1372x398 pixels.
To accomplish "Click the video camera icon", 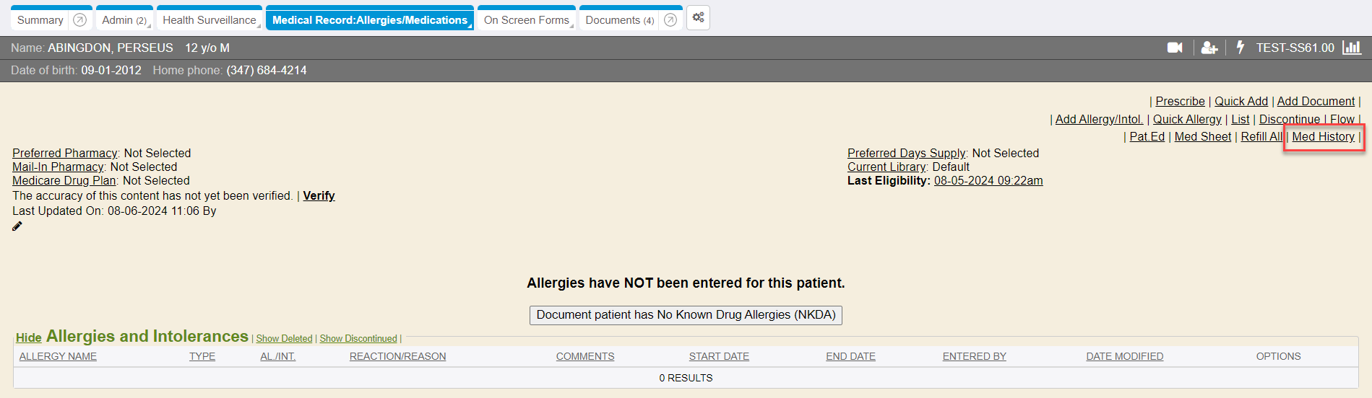I will (x=1175, y=48).
